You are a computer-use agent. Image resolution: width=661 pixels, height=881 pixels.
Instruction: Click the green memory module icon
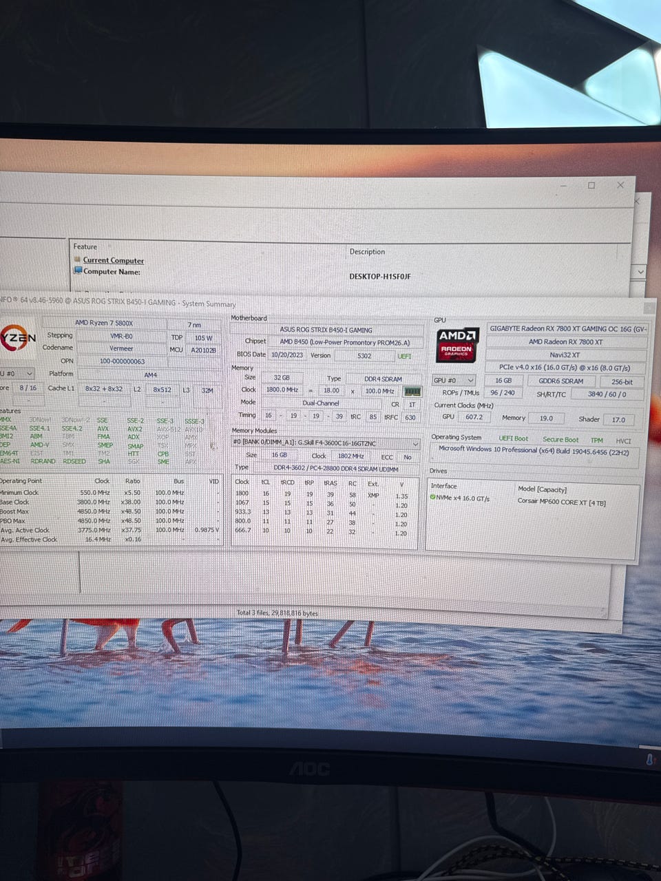pos(412,391)
